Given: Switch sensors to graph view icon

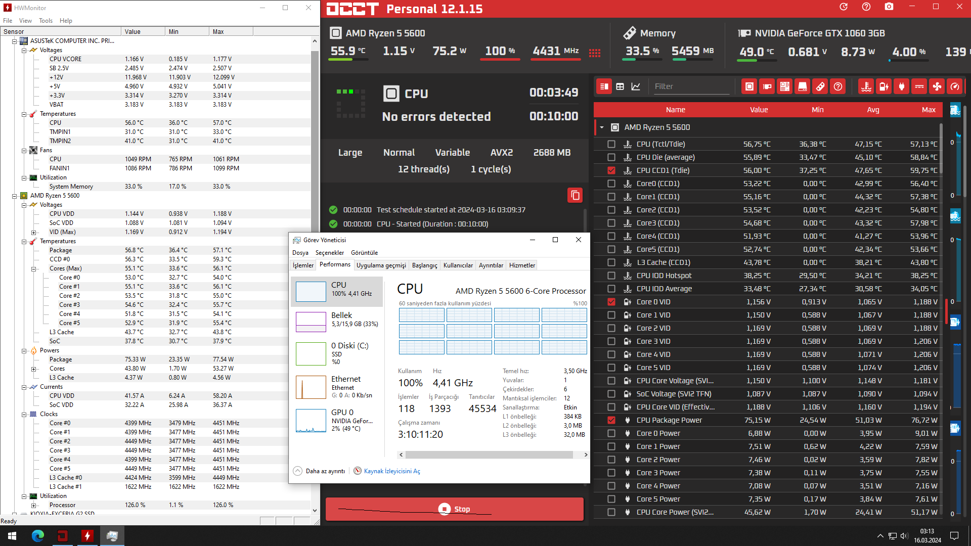Looking at the screenshot, I should (636, 86).
